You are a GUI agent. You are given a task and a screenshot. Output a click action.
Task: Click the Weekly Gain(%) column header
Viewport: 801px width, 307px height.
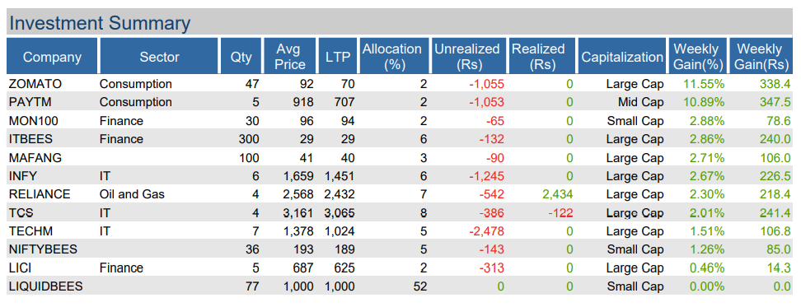(698, 56)
